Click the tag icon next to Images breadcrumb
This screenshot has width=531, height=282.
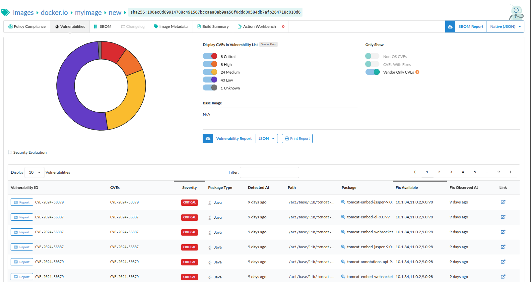pos(6,13)
